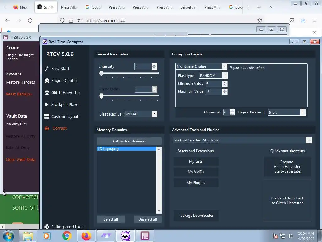
Task: Increase Intensity value stepper up
Action: 154,65
